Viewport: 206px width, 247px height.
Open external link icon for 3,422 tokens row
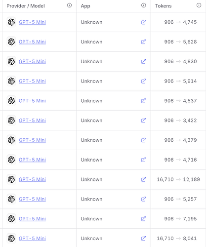point(144,121)
